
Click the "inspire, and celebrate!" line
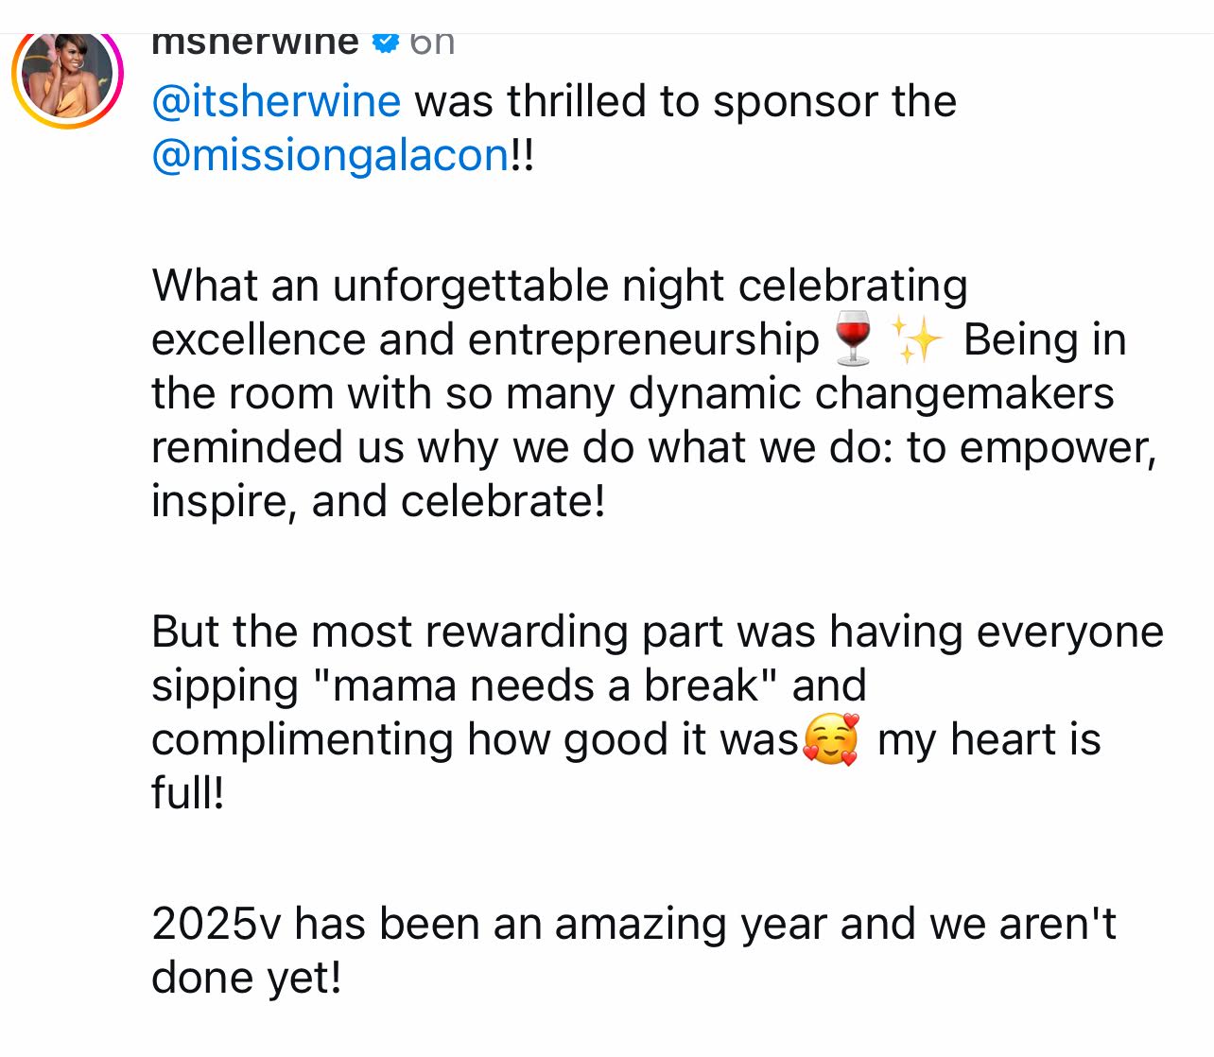point(378,501)
